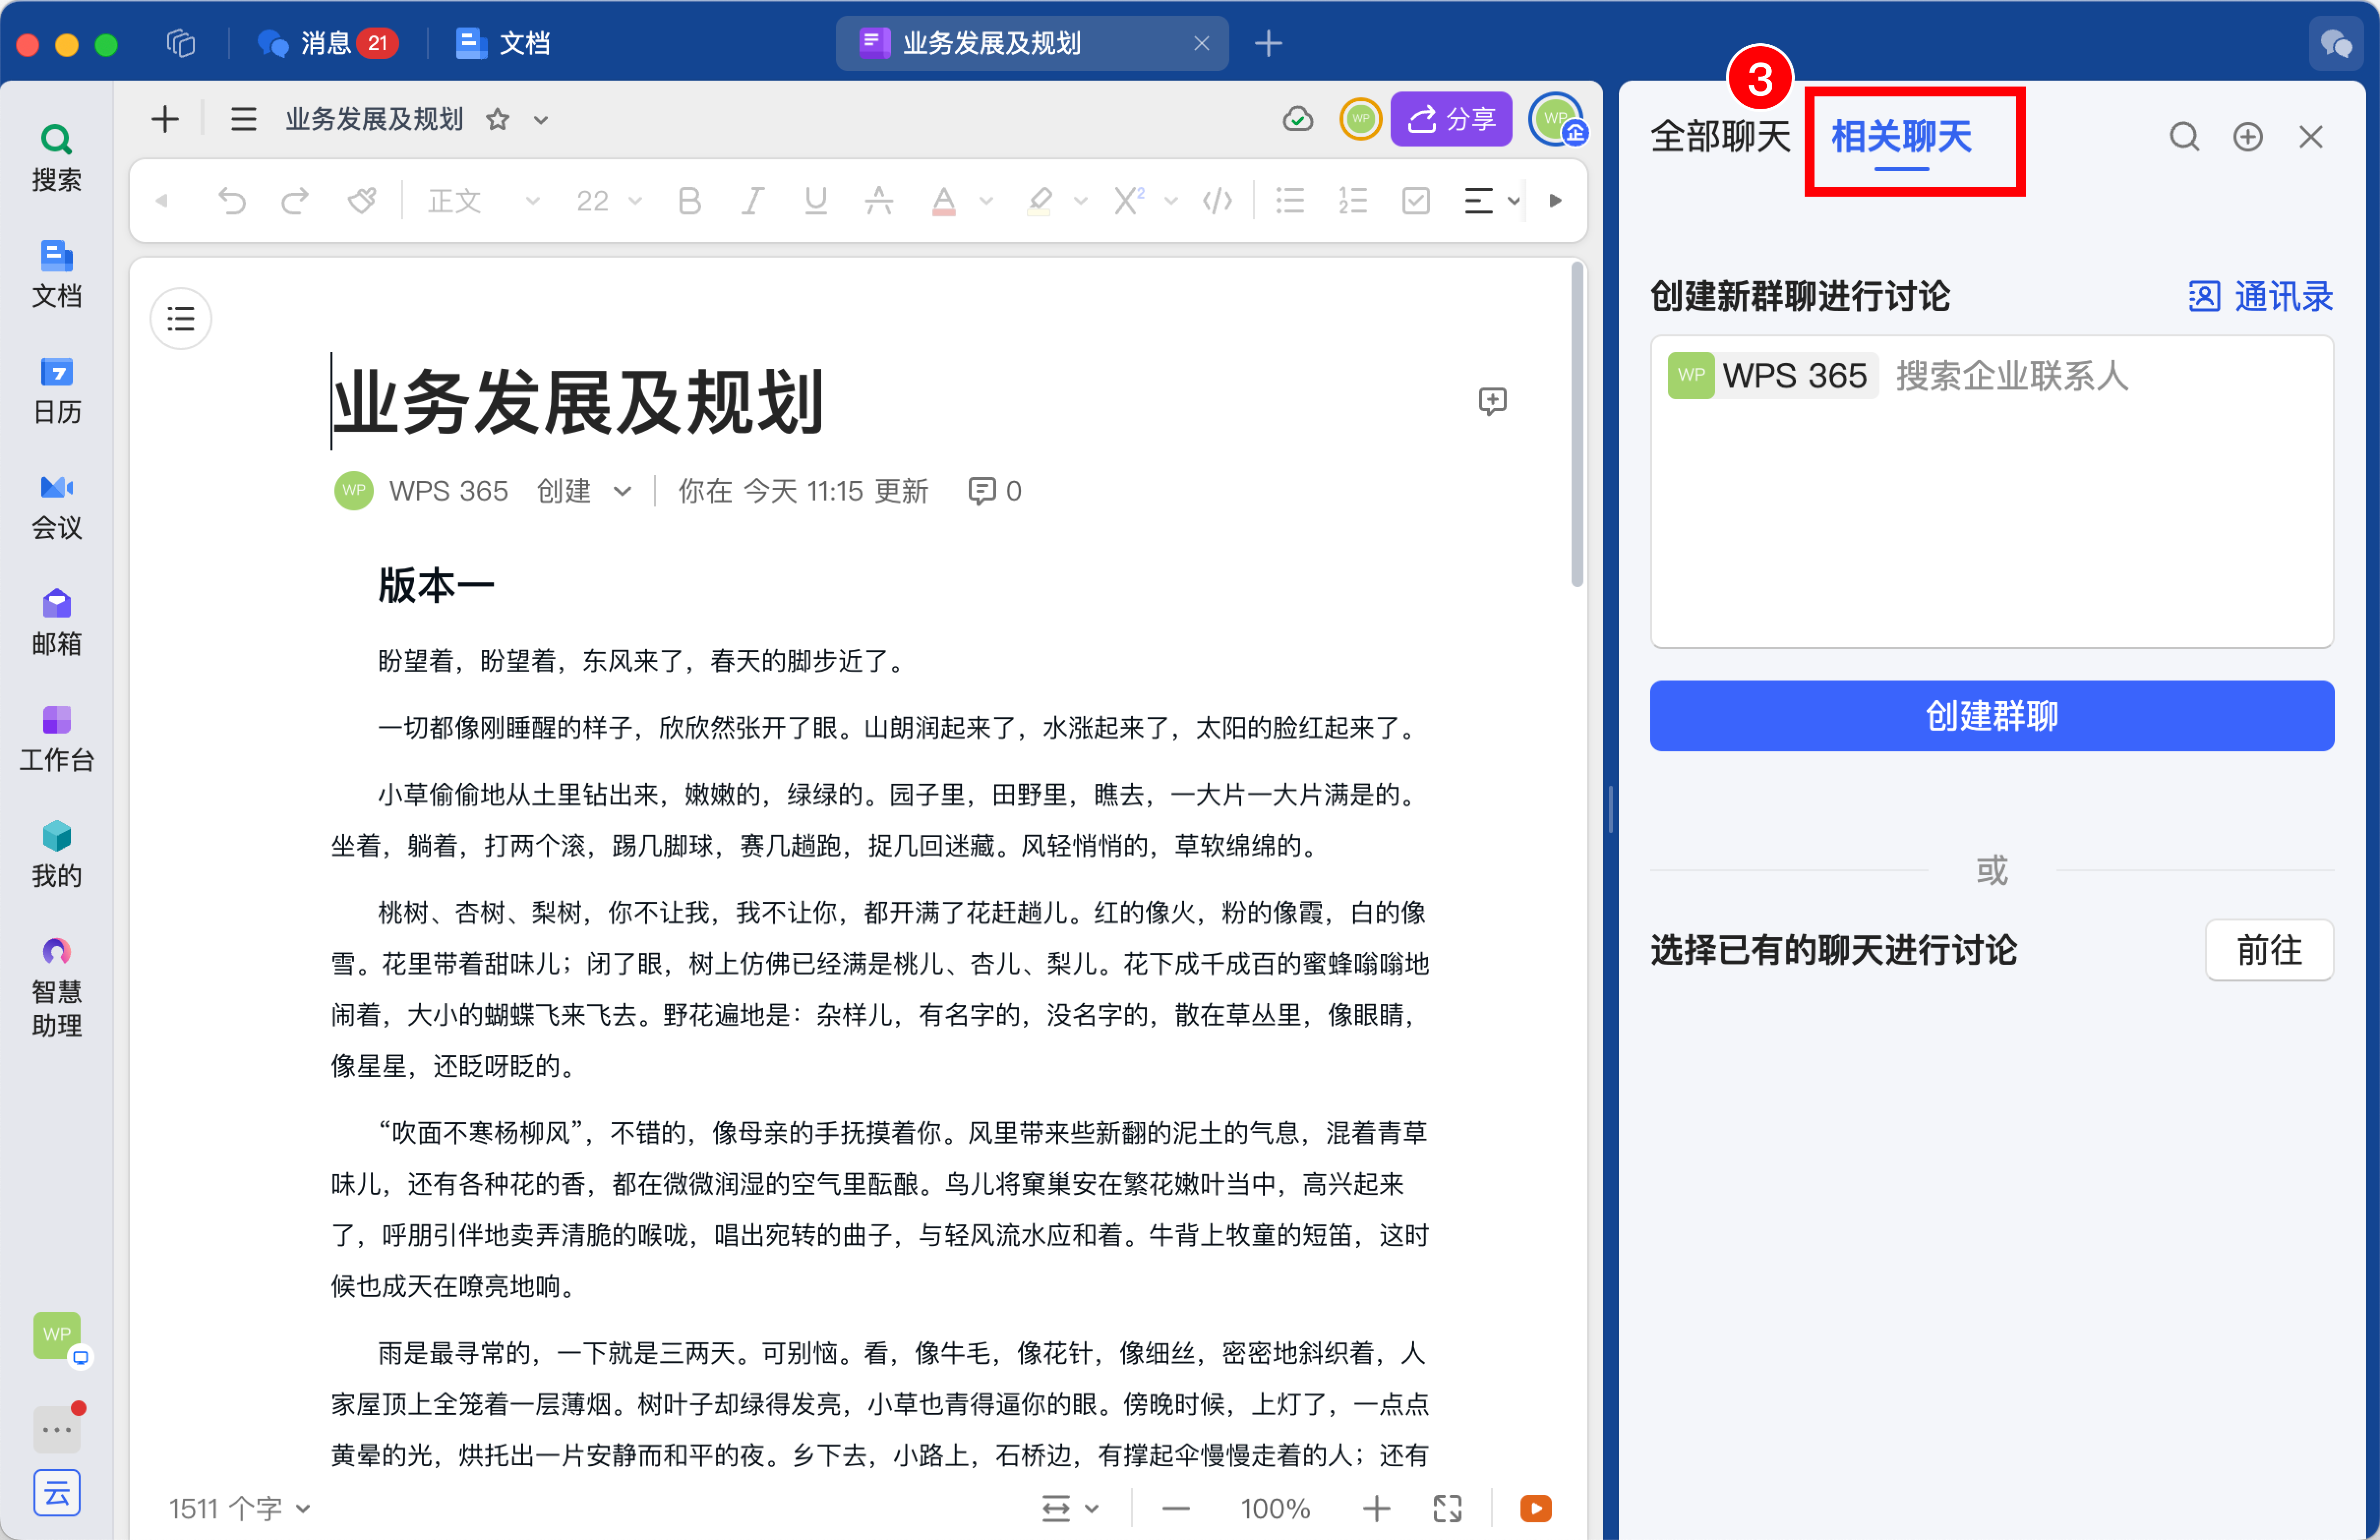
Task: Open the Search icon in the left sidebar
Action: tap(56, 158)
